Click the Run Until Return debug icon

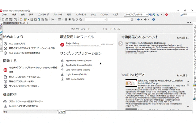81,19
